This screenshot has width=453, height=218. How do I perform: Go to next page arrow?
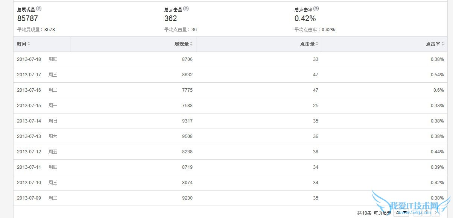point(436,213)
